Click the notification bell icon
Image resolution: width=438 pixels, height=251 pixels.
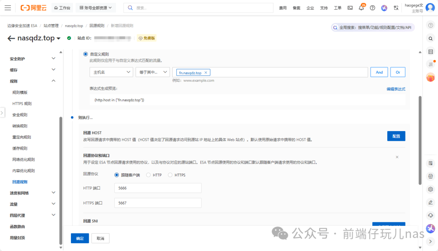click(x=361, y=8)
